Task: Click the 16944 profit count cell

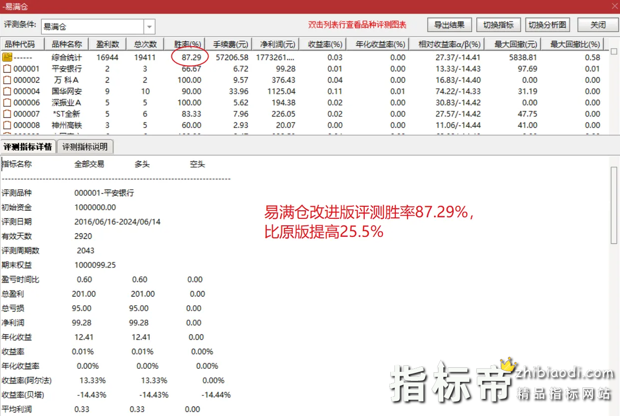Action: (108, 57)
